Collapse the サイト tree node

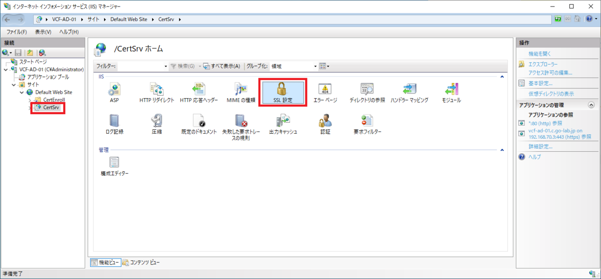point(14,85)
